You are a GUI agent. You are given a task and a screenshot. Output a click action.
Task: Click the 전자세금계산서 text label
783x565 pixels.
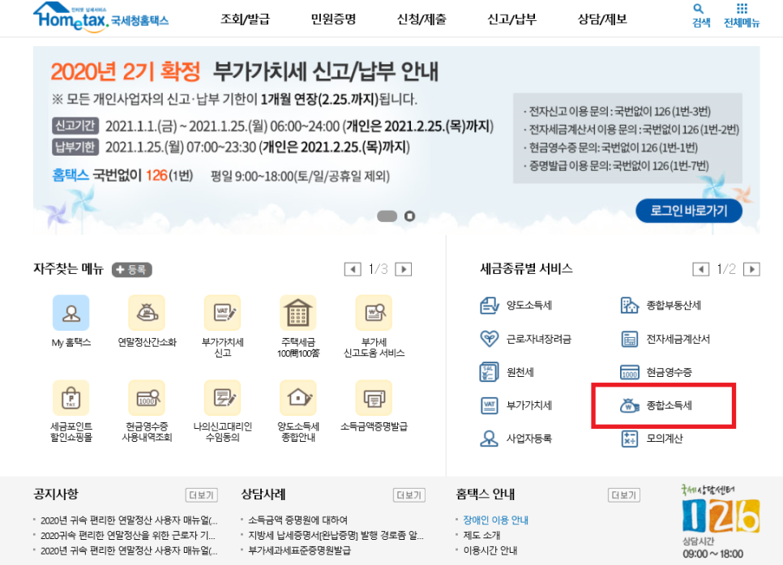click(x=678, y=339)
